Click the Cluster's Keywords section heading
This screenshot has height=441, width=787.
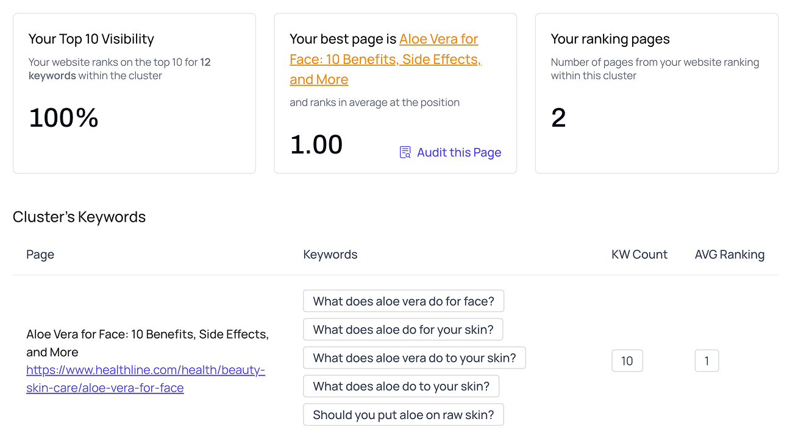coord(79,217)
